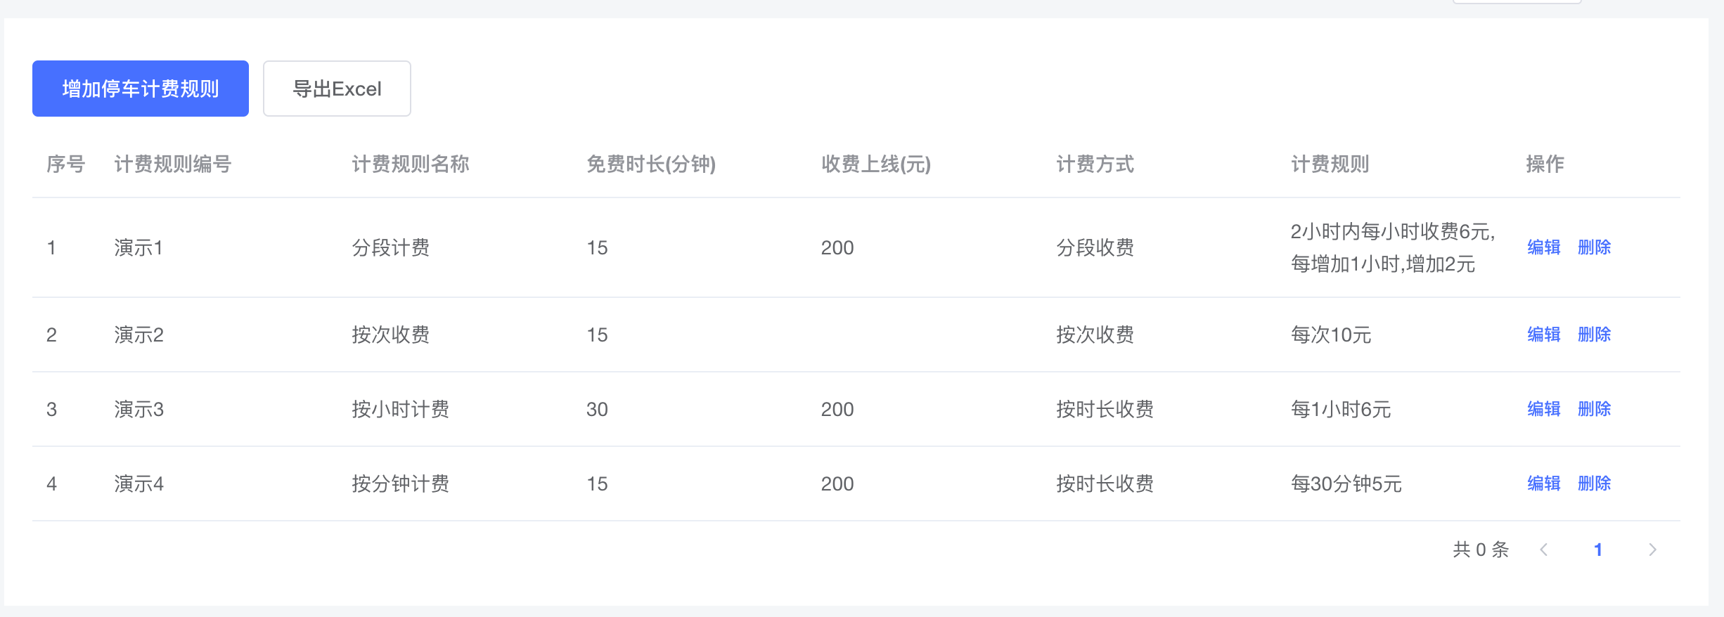Click the 计费方式 column header
This screenshot has width=1724, height=617.
point(1095,165)
